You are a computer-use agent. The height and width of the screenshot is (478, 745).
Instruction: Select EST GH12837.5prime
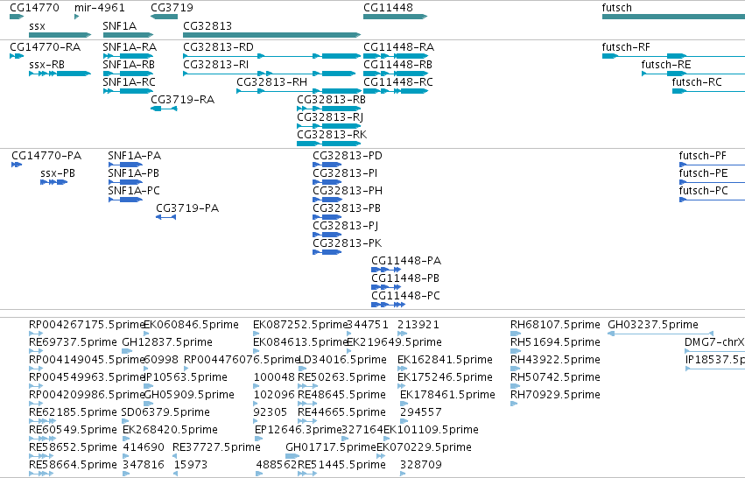point(127,351)
